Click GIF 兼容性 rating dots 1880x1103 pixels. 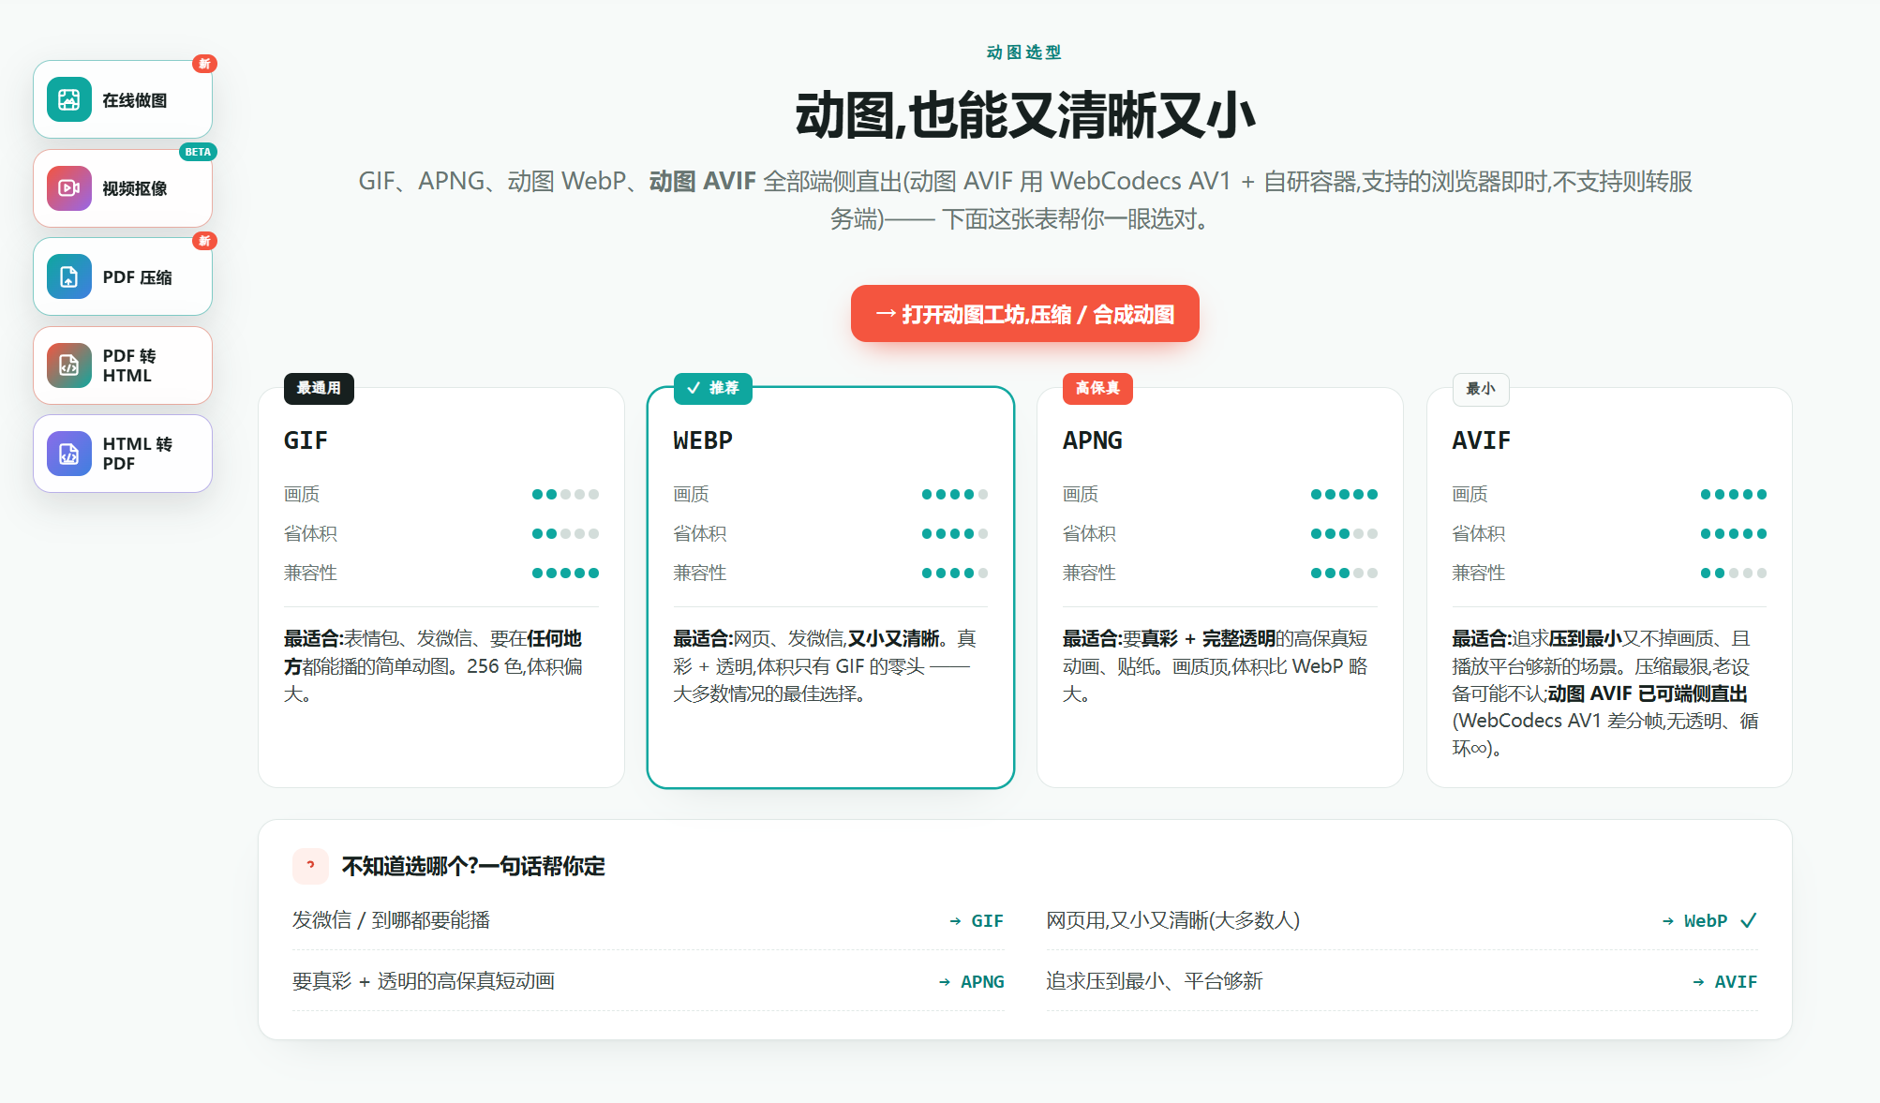pos(565,574)
